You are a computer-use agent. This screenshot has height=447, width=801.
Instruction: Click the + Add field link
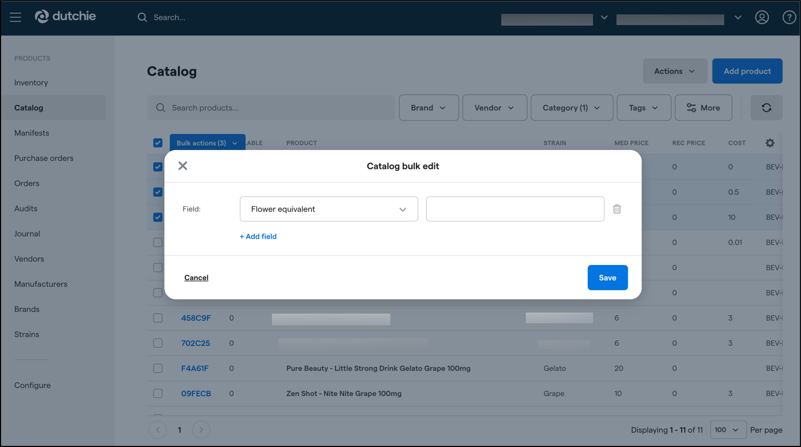(x=258, y=236)
